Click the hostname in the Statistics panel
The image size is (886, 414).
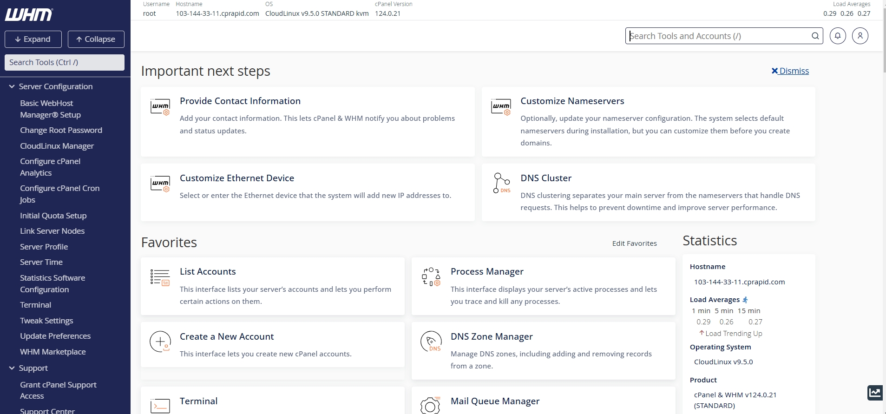[x=739, y=282]
